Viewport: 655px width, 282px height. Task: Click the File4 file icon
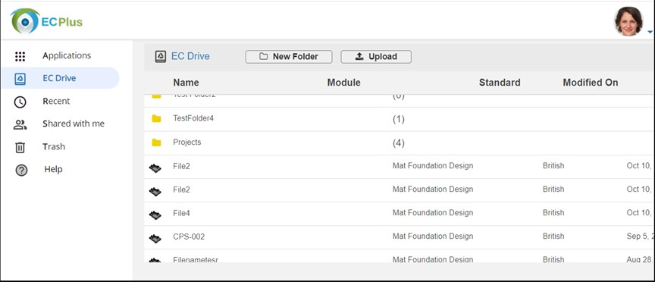[x=155, y=215]
